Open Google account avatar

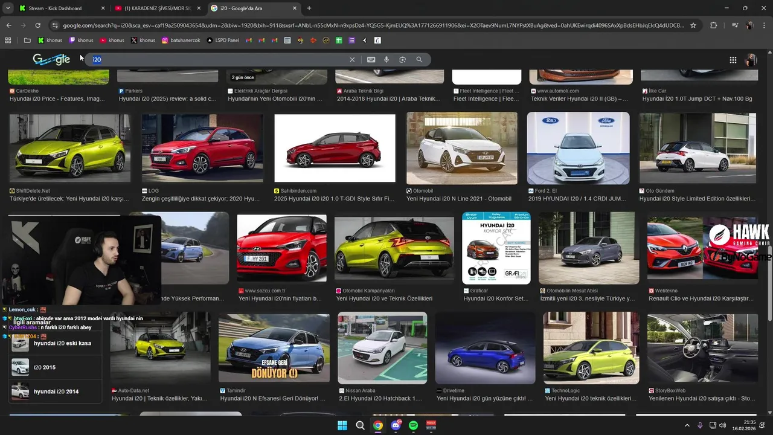pyautogui.click(x=751, y=60)
